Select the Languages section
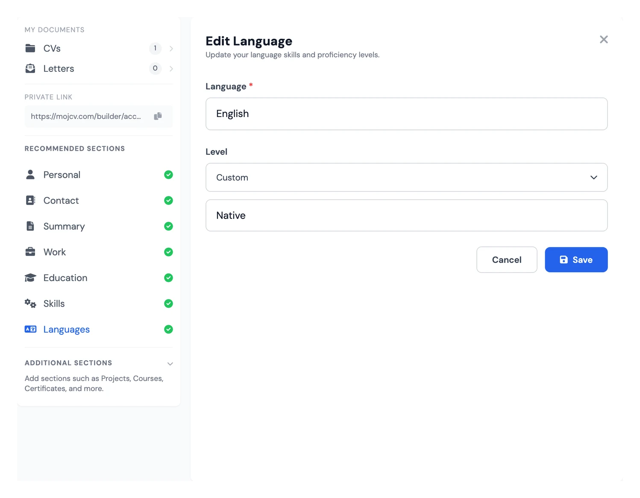This screenshot has width=640, height=498. point(99,329)
